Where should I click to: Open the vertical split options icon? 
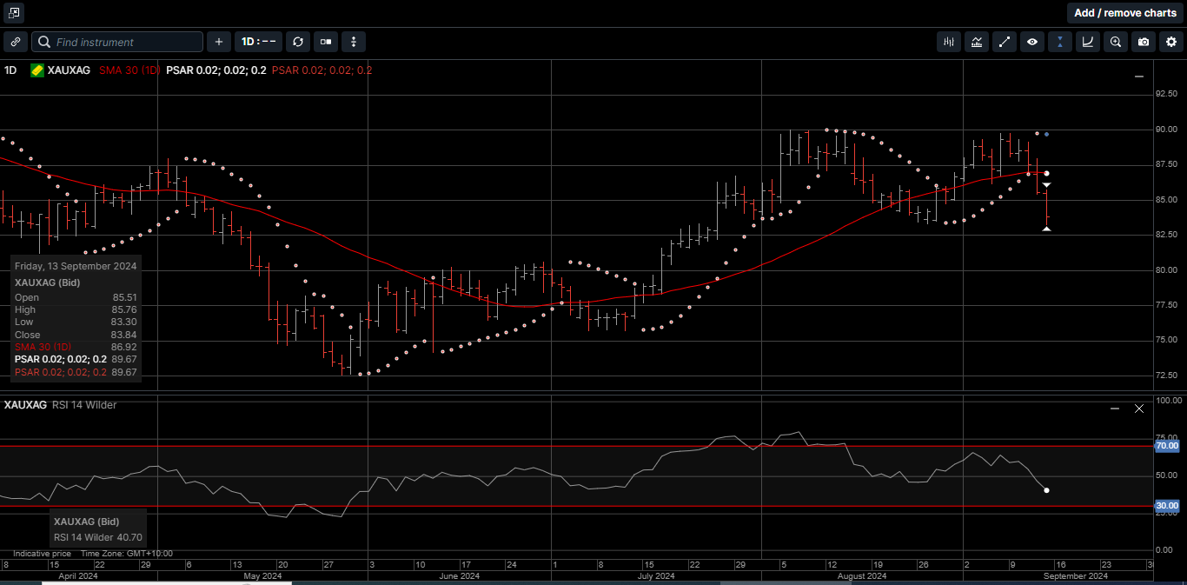(354, 42)
